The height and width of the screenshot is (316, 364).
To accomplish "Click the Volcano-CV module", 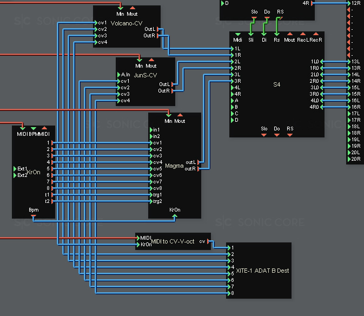I will pos(127,32).
